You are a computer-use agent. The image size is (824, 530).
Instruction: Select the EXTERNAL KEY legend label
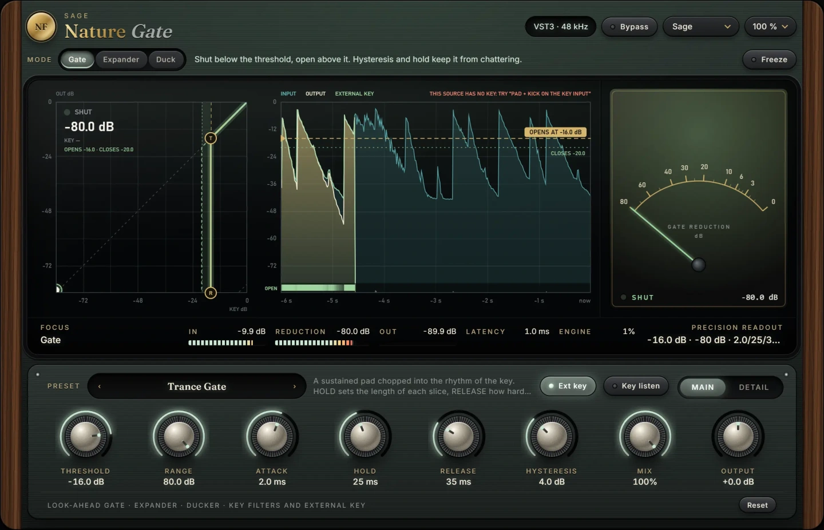tap(354, 94)
